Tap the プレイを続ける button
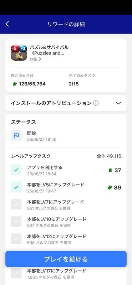 coord(66,259)
